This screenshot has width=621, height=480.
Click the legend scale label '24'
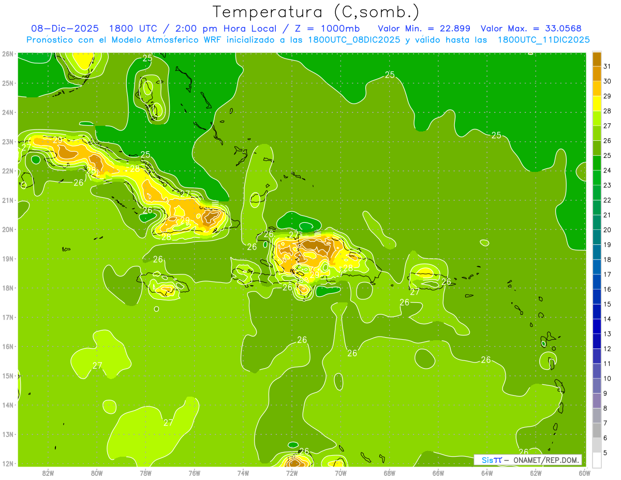tap(607, 170)
